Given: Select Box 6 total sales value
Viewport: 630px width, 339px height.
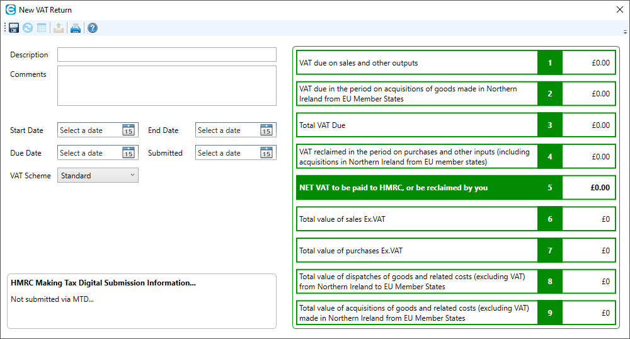Looking at the screenshot, I should (x=588, y=219).
